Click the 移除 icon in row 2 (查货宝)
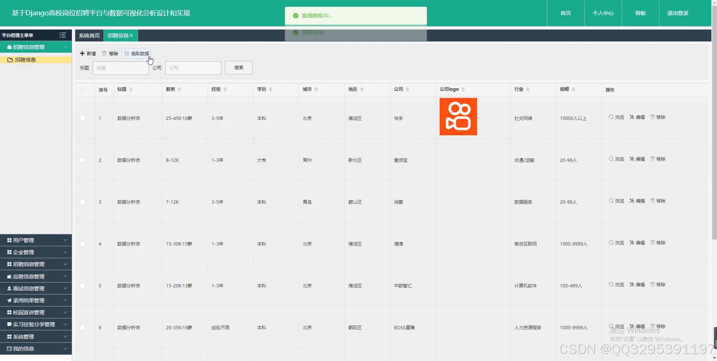This screenshot has height=361, width=717. pos(653,159)
